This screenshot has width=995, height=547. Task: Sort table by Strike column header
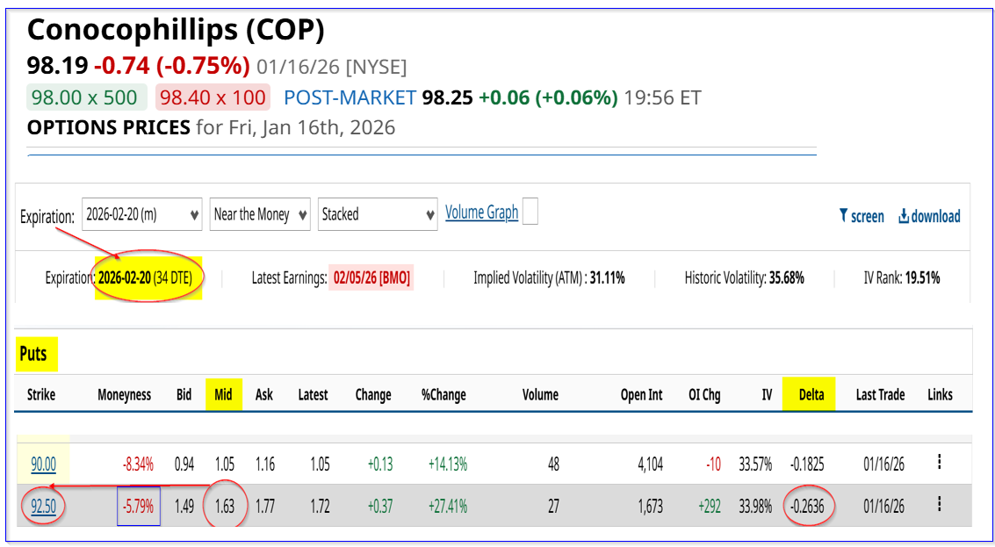pos(41,394)
